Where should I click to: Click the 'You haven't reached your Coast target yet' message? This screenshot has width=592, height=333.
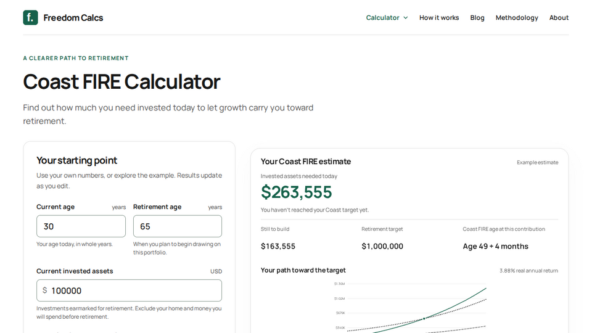[314, 210]
